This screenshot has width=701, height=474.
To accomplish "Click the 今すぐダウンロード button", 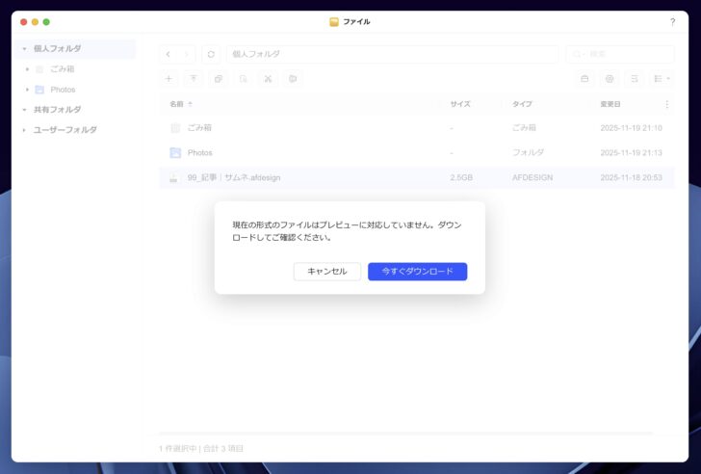I will pos(418,272).
